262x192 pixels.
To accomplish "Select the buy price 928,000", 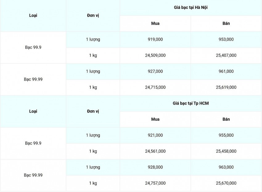I will tap(155, 167).
